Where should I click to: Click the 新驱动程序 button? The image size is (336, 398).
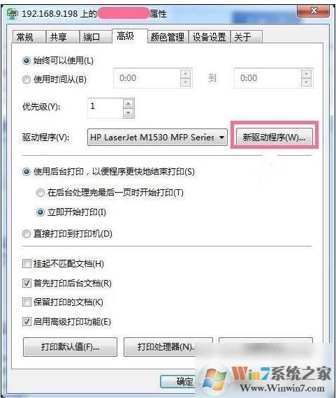click(274, 138)
